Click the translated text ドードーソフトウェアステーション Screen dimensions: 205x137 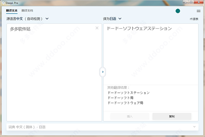(x=139, y=28)
